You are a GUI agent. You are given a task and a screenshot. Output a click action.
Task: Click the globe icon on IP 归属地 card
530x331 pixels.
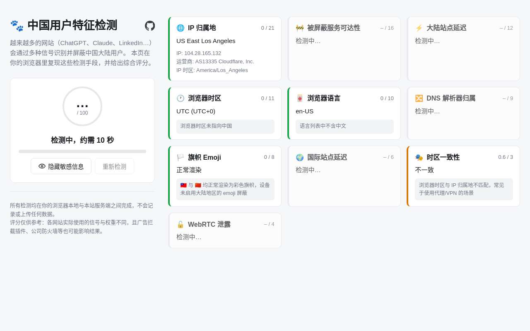pos(181,28)
